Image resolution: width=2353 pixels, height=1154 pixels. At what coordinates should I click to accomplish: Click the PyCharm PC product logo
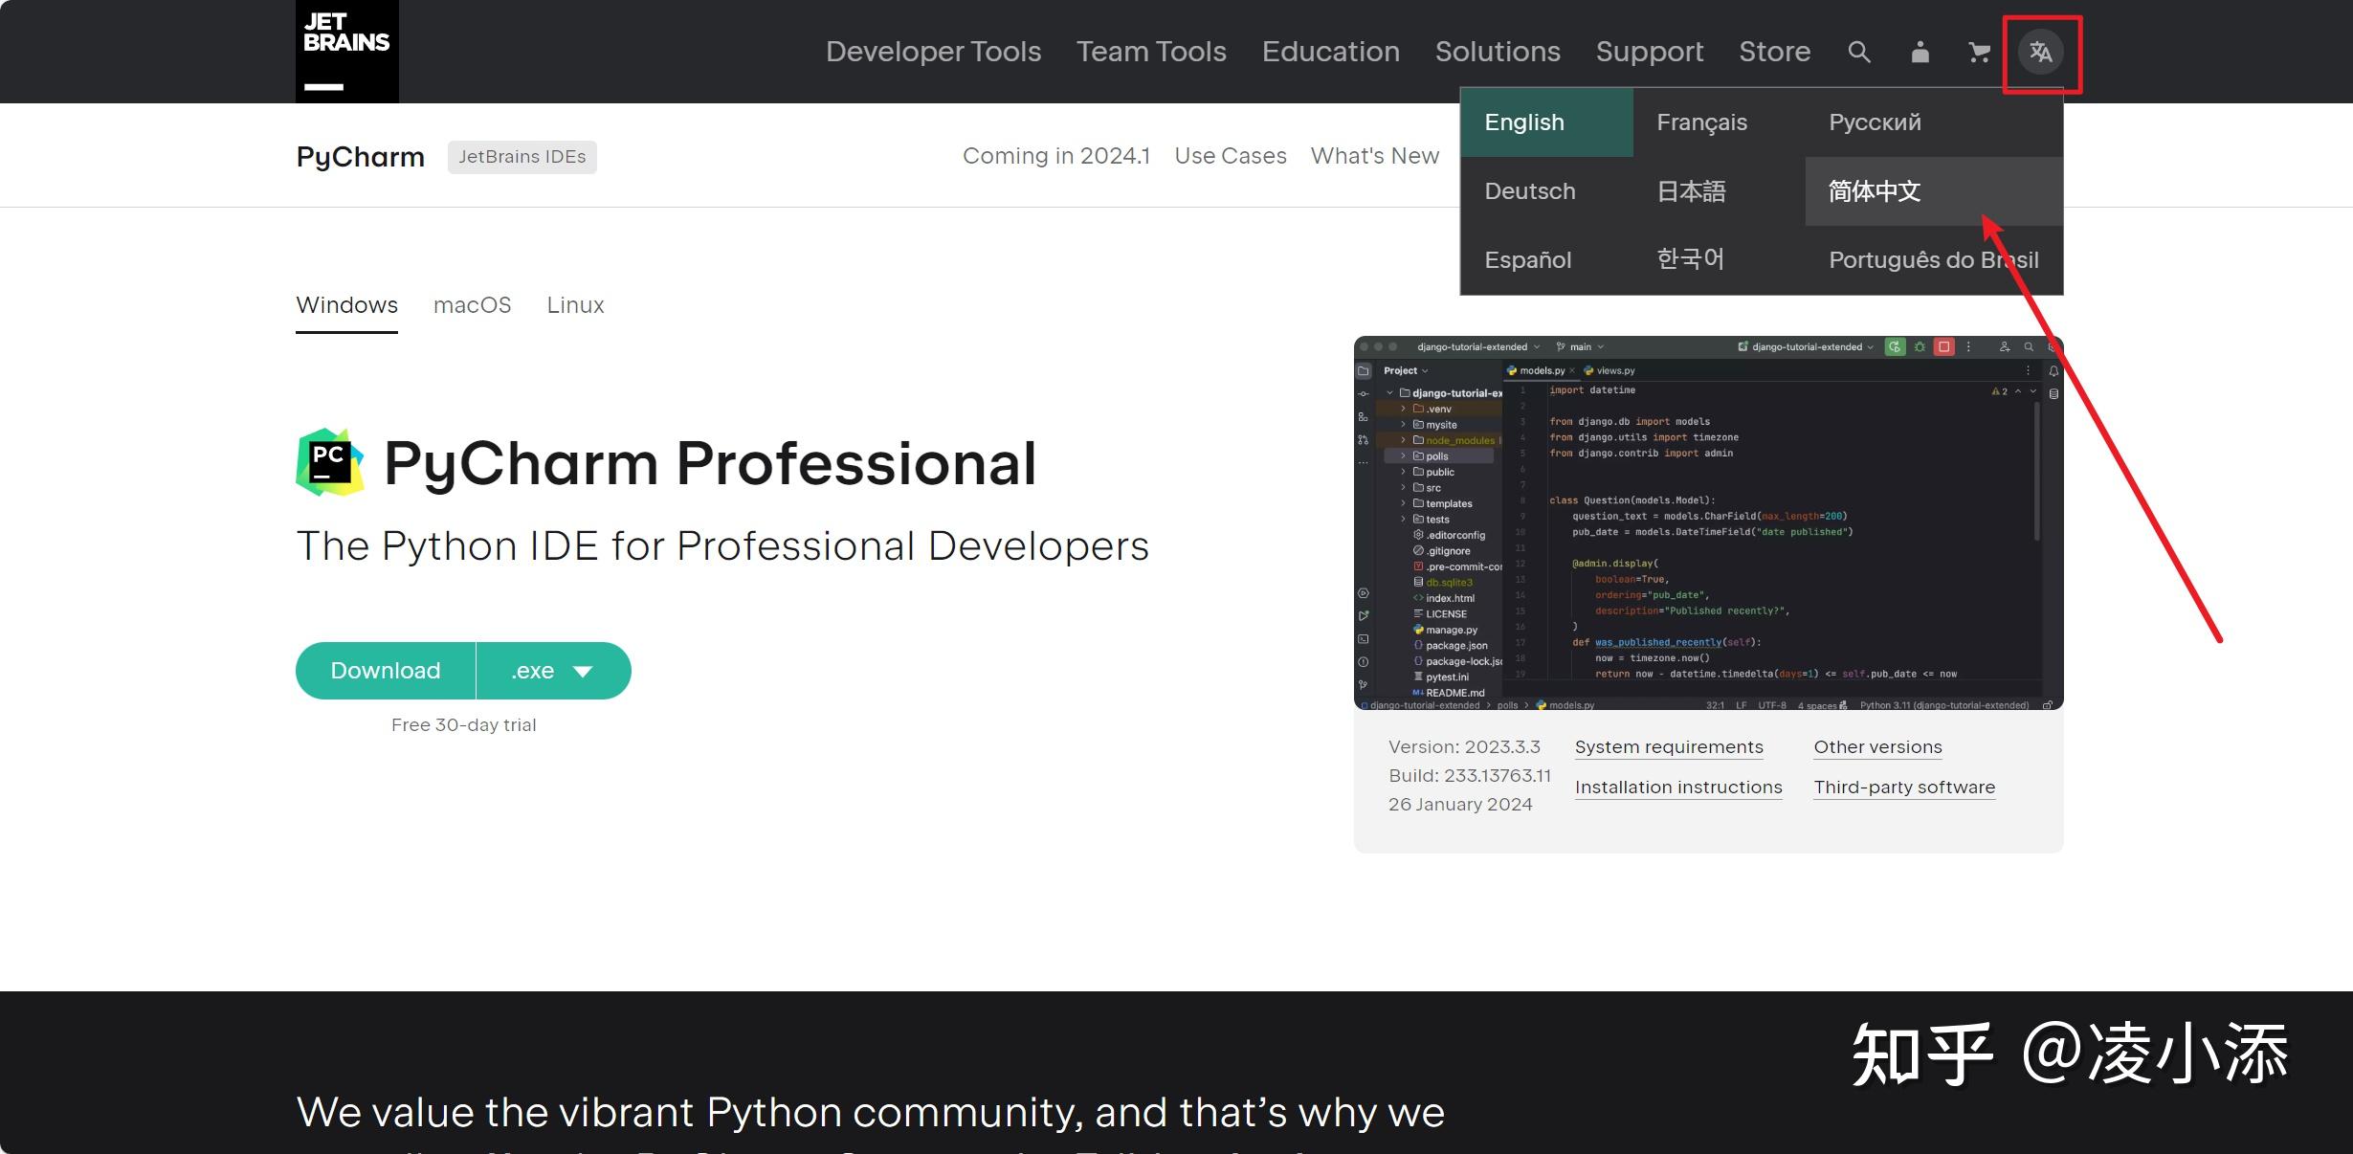click(329, 462)
